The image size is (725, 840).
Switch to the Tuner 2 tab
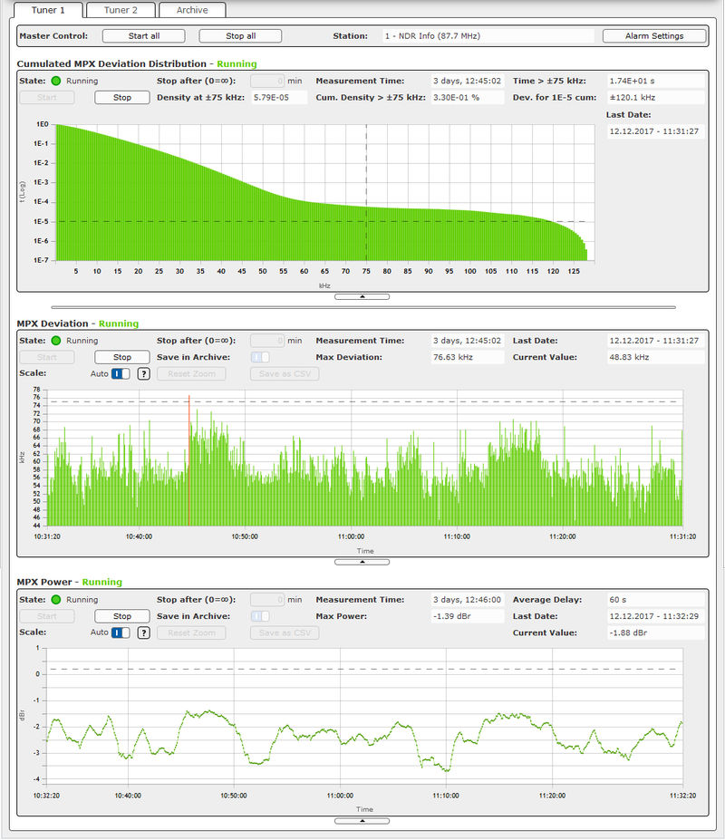pyautogui.click(x=121, y=10)
